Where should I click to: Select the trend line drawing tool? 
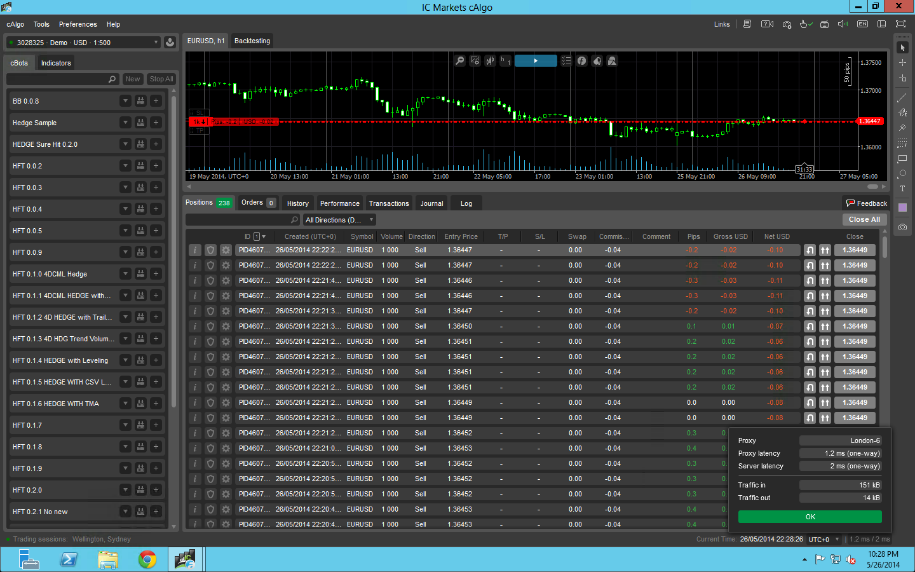902,97
